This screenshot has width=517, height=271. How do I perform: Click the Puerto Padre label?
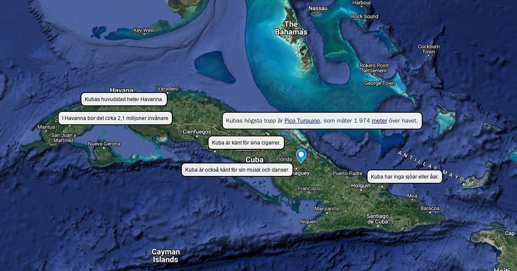[347, 174]
